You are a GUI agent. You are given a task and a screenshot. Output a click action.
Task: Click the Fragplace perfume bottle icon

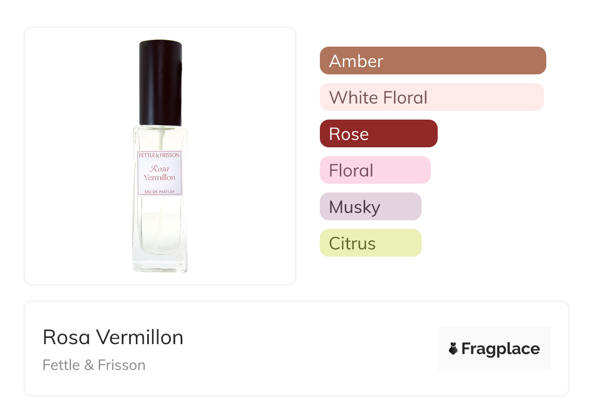(453, 349)
